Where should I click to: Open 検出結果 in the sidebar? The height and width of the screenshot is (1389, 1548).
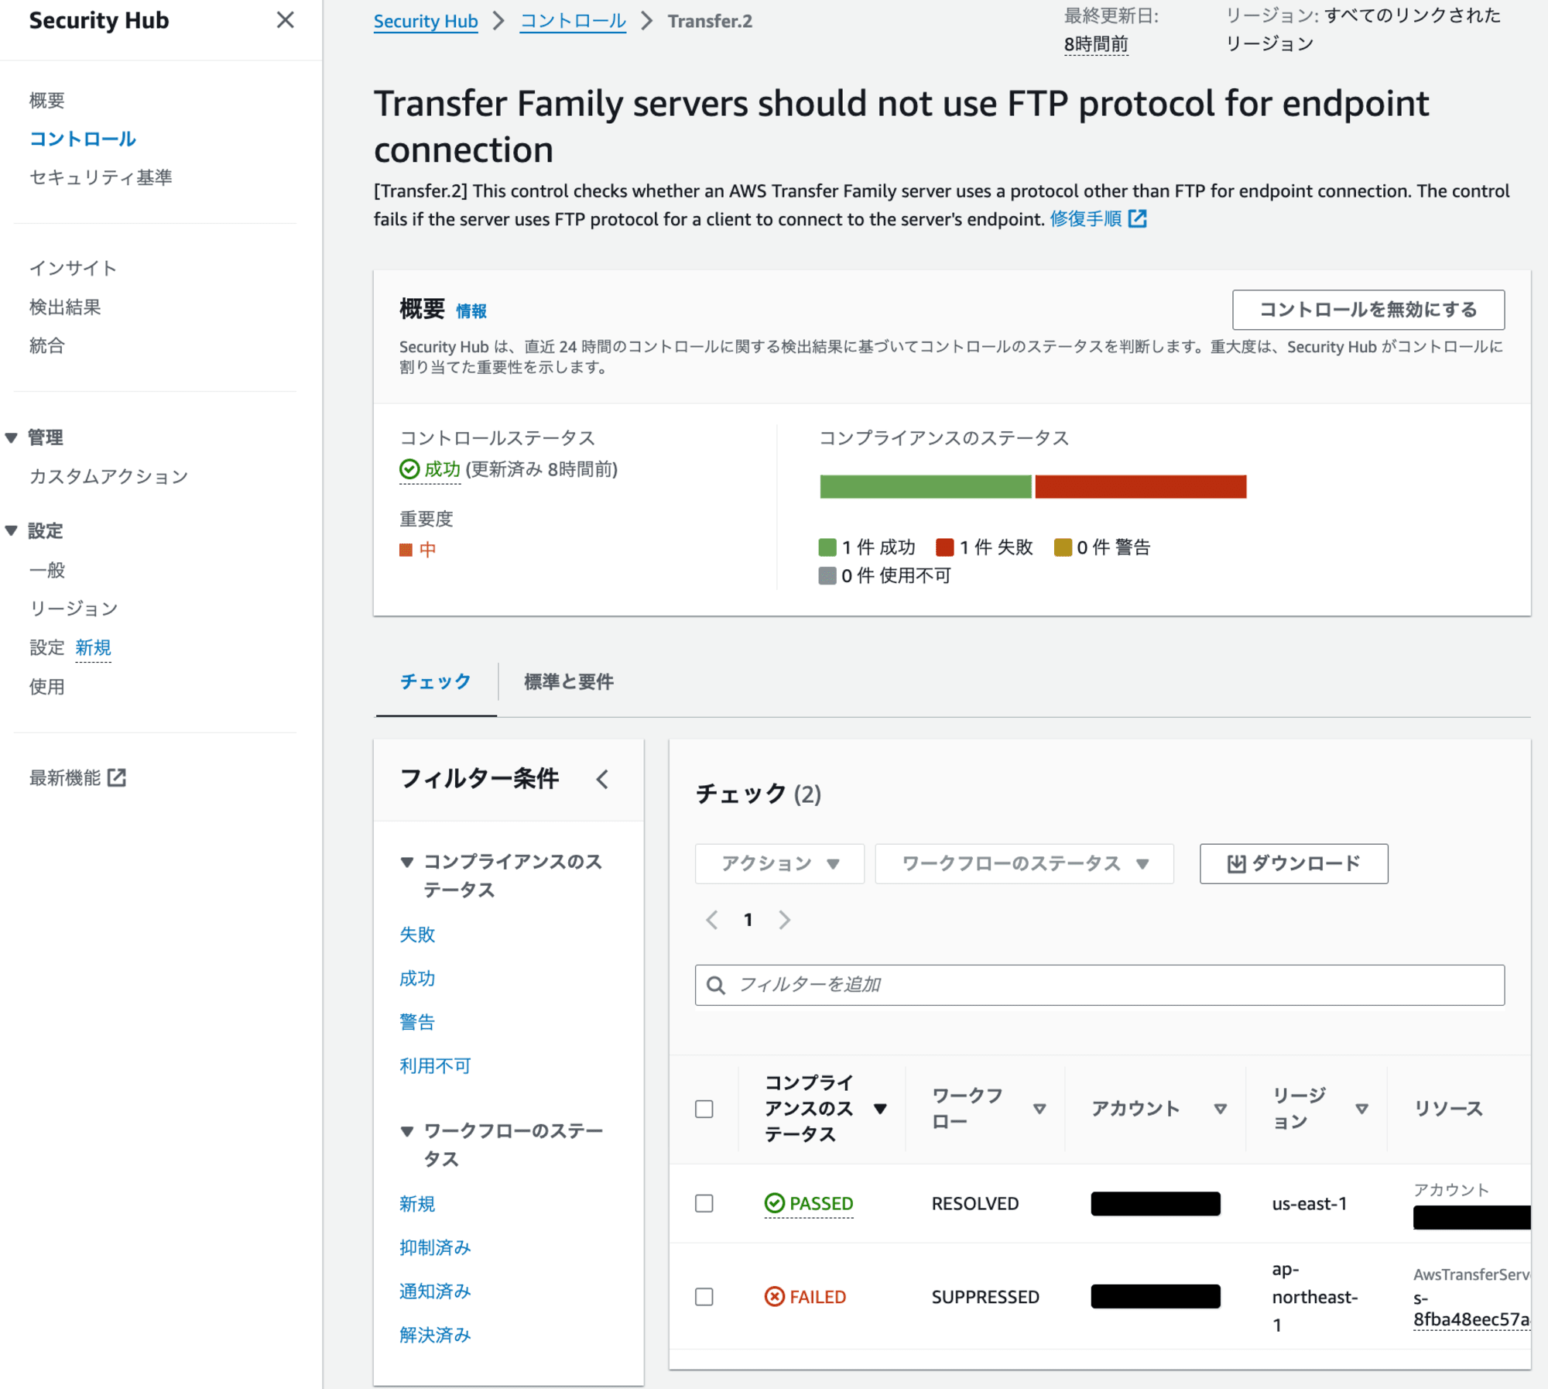pyautogui.click(x=65, y=307)
